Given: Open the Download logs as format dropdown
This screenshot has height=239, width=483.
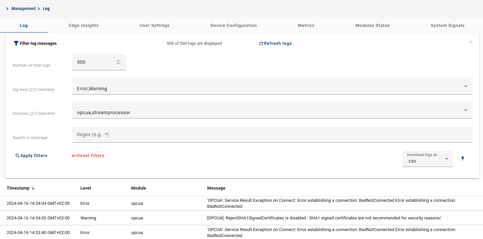Looking at the screenshot, I should pyautogui.click(x=427, y=159).
